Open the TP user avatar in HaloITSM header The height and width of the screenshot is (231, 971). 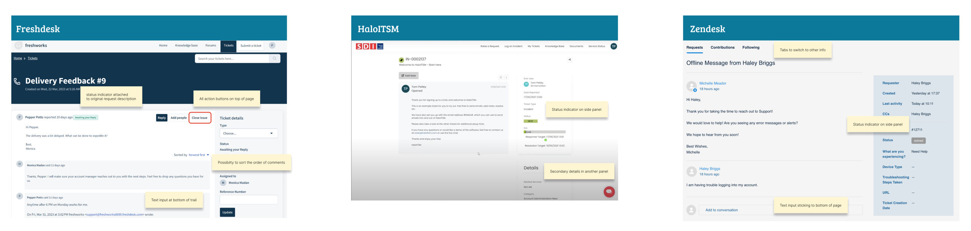point(614,46)
